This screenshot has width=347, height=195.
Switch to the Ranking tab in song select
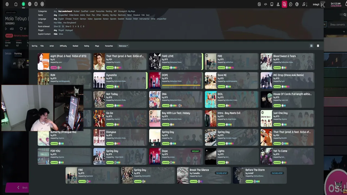pos(18,53)
